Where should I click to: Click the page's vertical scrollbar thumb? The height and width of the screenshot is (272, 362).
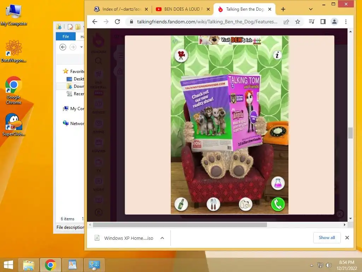(x=350, y=133)
